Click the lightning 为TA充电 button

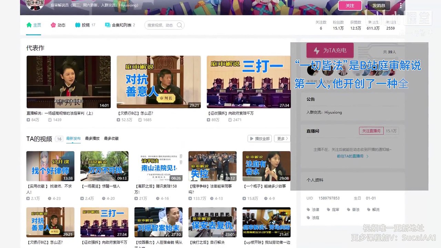pyautogui.click(x=331, y=51)
